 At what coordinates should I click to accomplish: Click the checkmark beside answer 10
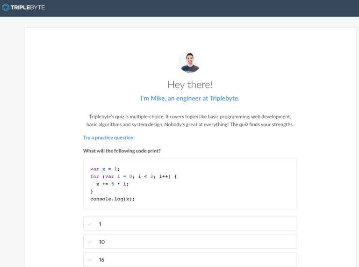[90, 242]
